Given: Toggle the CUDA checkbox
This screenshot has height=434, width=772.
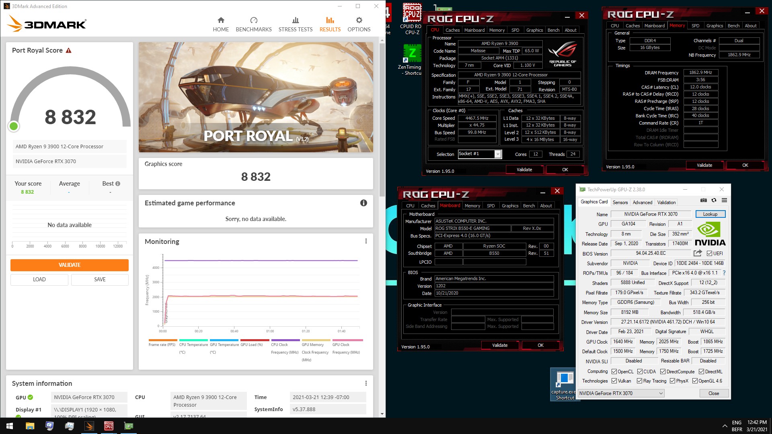Looking at the screenshot, I should click(640, 372).
